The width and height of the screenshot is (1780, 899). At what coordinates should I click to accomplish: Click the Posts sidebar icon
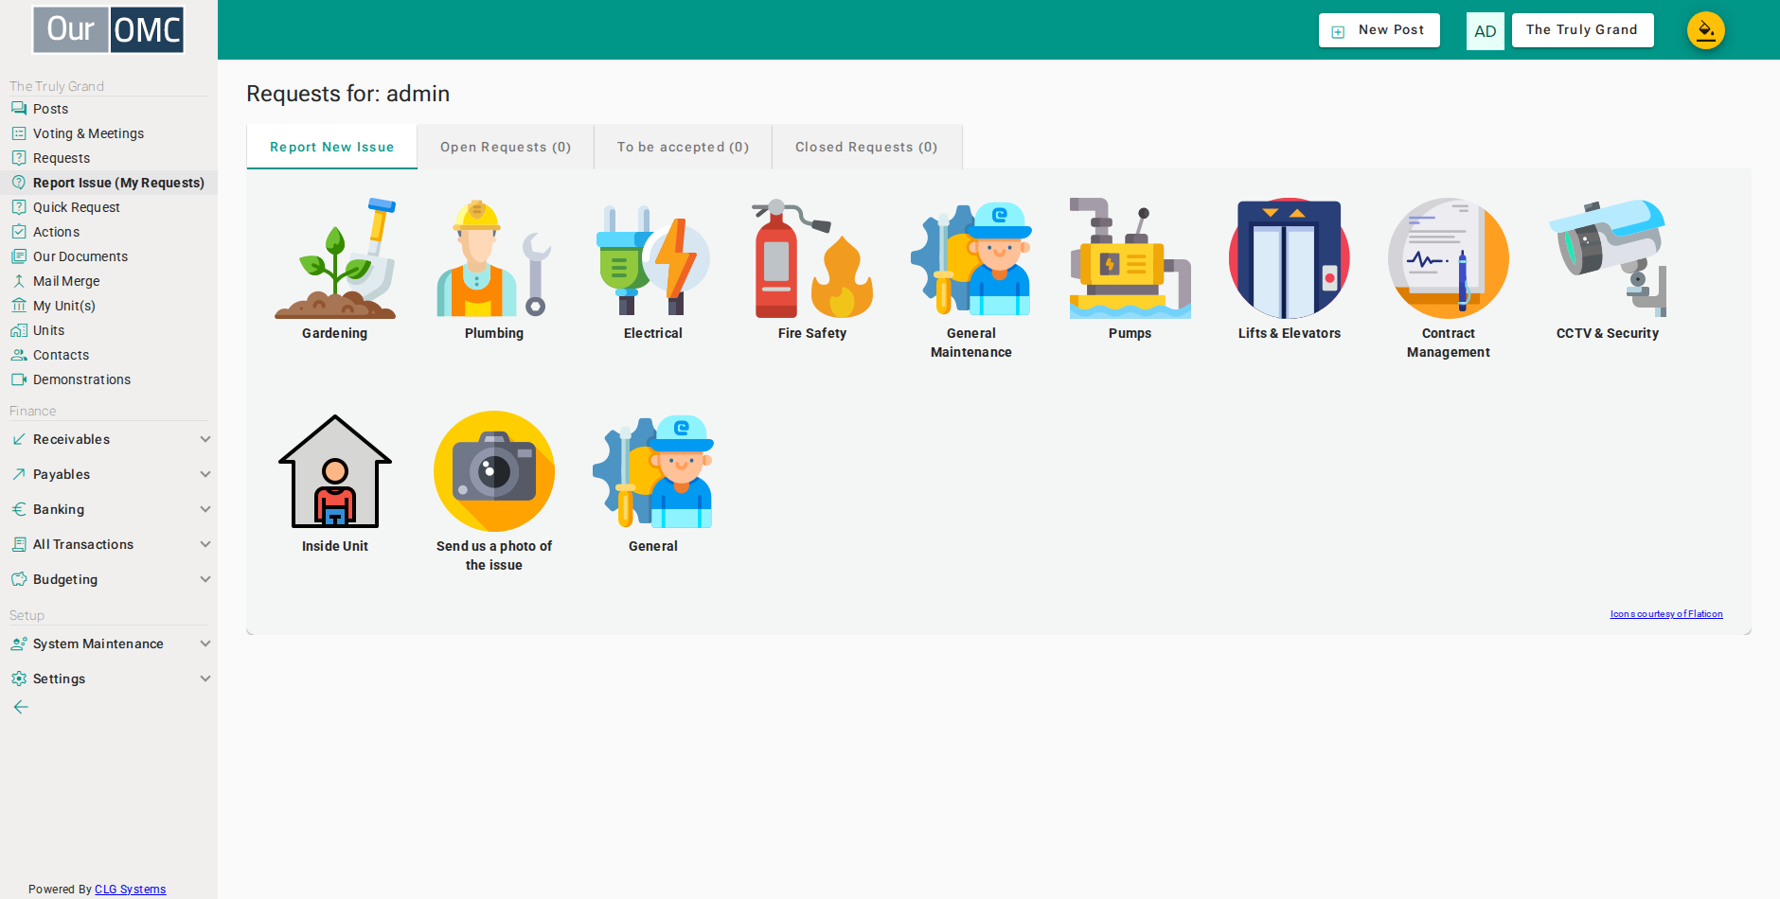point(19,109)
